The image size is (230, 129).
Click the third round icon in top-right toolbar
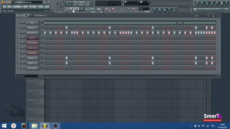click(207, 3)
